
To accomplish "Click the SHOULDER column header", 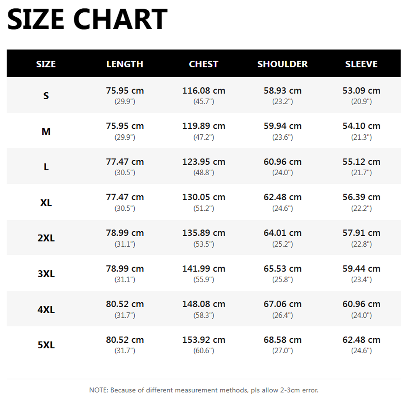I will pyautogui.click(x=282, y=64).
